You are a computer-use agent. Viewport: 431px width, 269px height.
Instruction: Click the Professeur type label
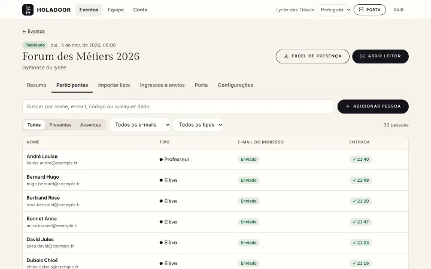[177, 160]
